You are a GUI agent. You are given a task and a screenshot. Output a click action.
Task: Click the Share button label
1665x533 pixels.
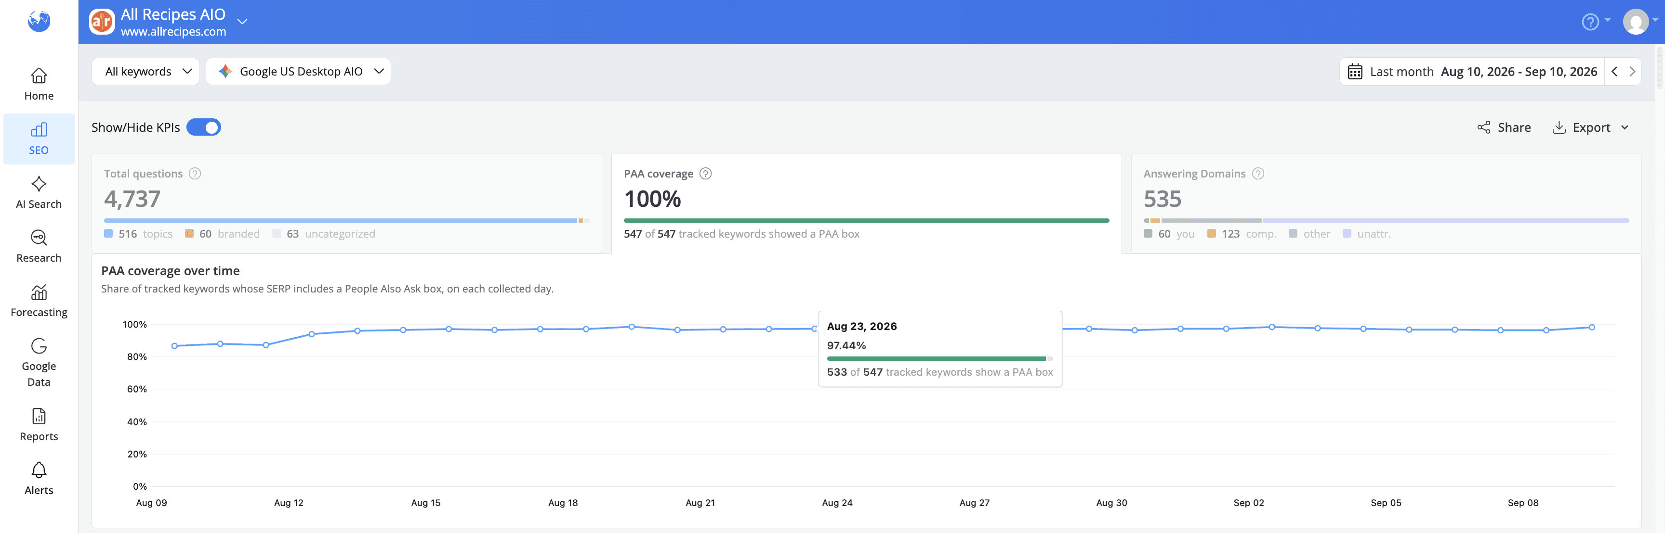(x=1514, y=127)
